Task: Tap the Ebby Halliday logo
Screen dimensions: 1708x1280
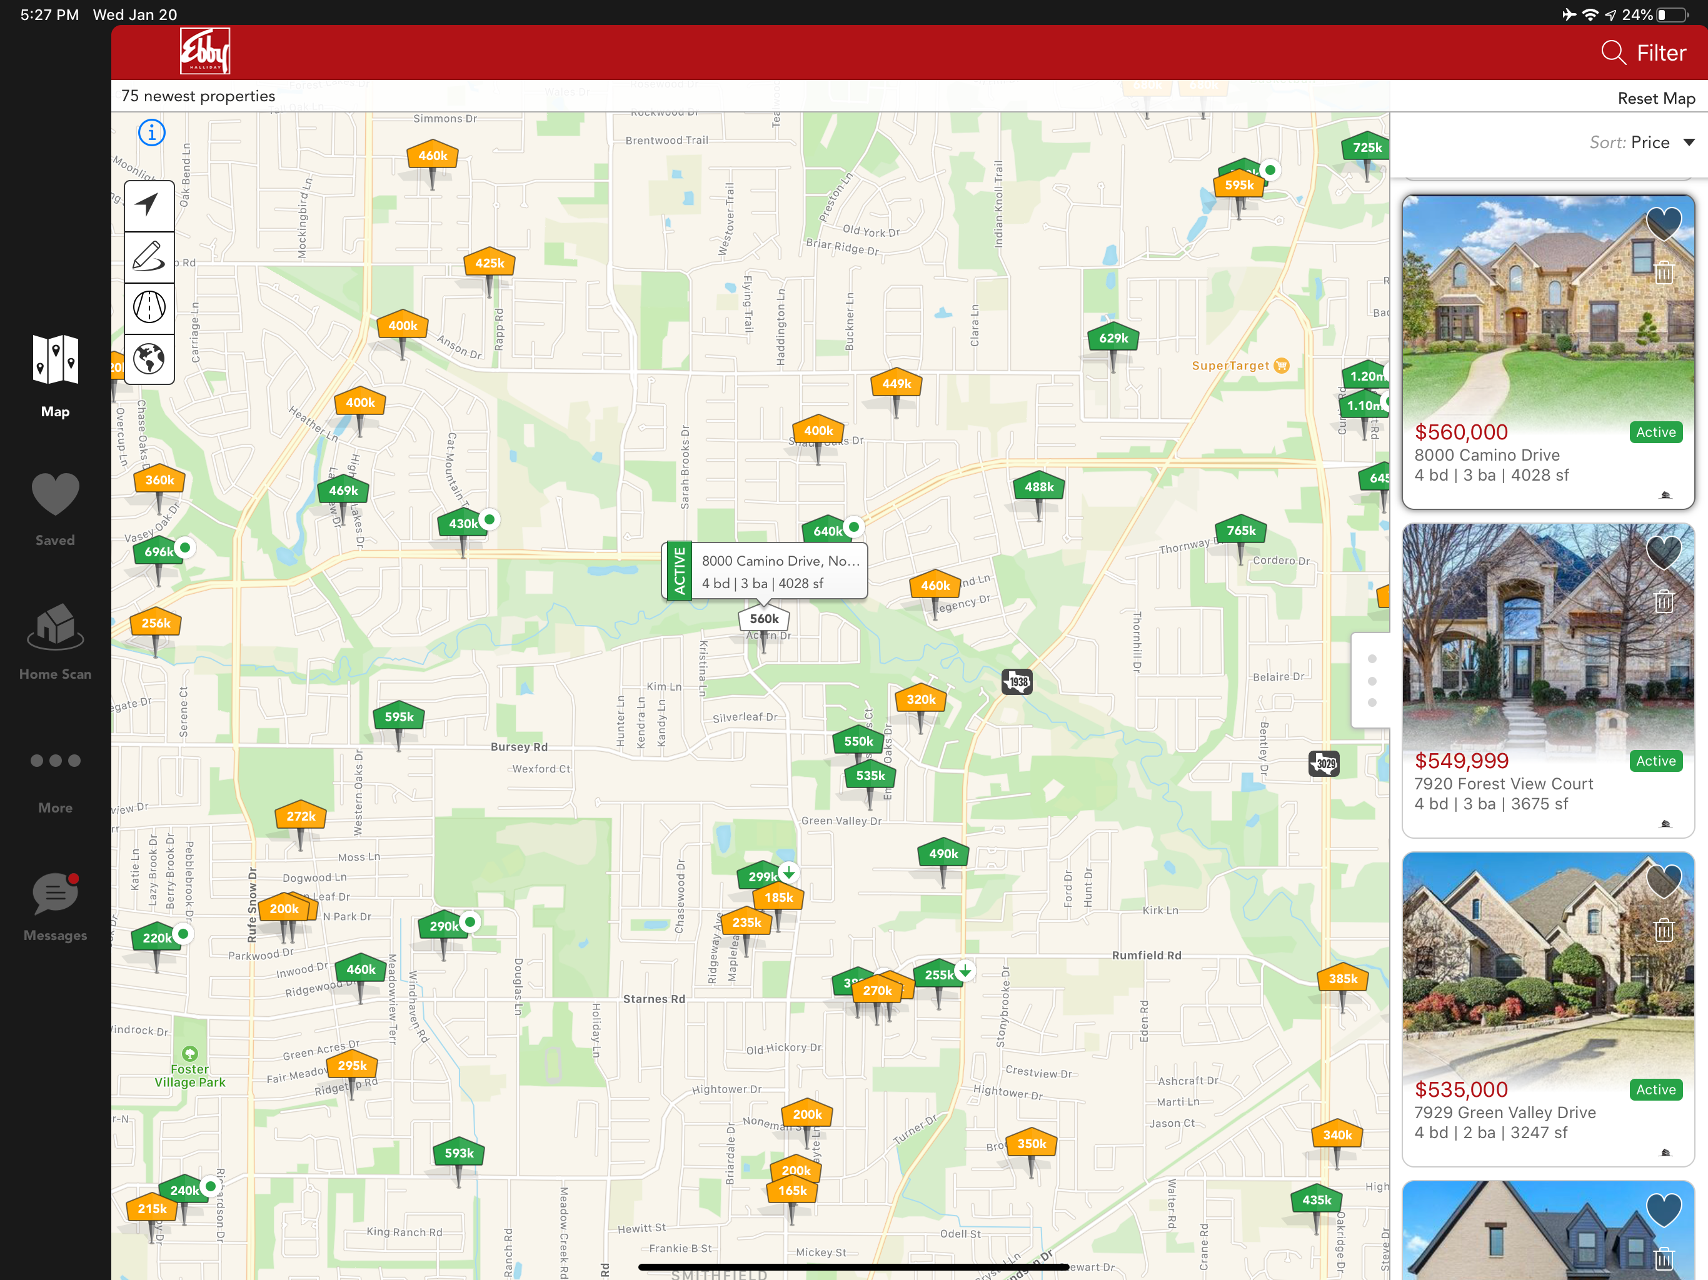Action: 204,51
